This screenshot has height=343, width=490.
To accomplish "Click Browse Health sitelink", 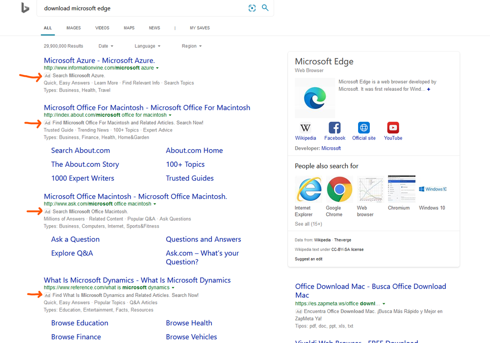I will click(189, 323).
